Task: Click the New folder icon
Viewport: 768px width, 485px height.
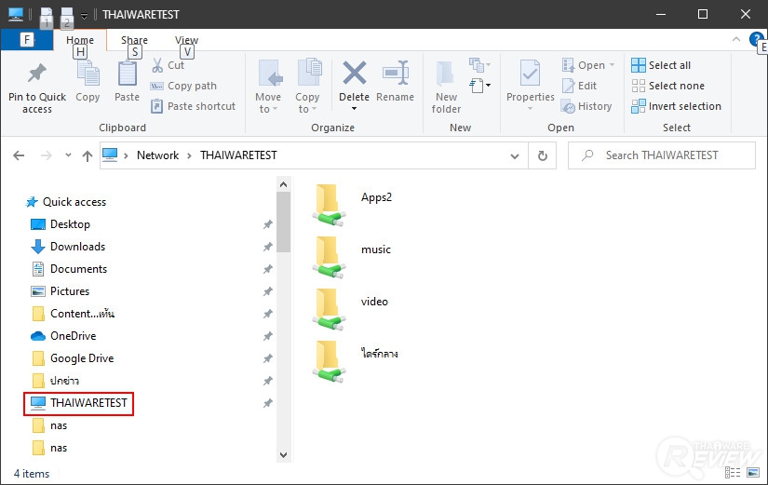Action: [x=445, y=74]
